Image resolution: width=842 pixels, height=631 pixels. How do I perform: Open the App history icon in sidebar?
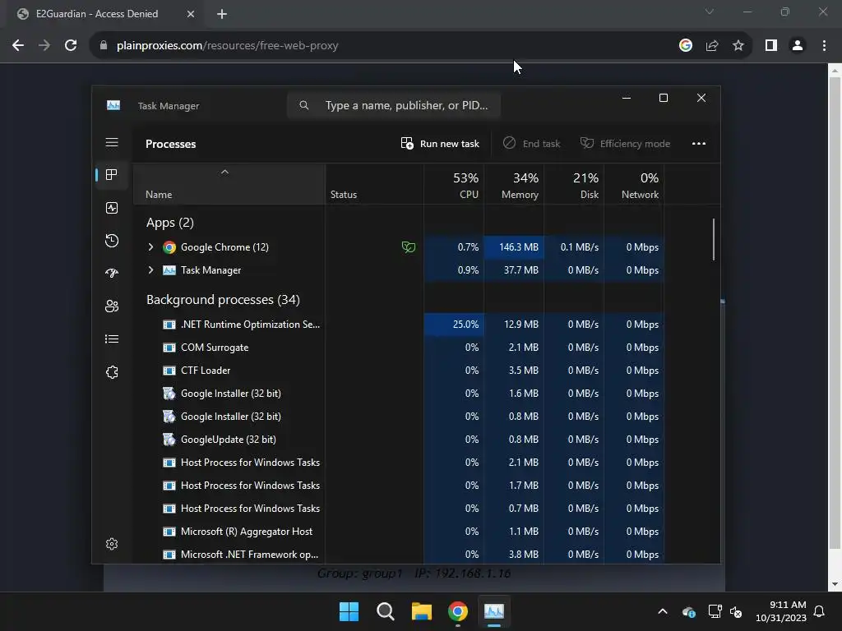[x=112, y=241]
